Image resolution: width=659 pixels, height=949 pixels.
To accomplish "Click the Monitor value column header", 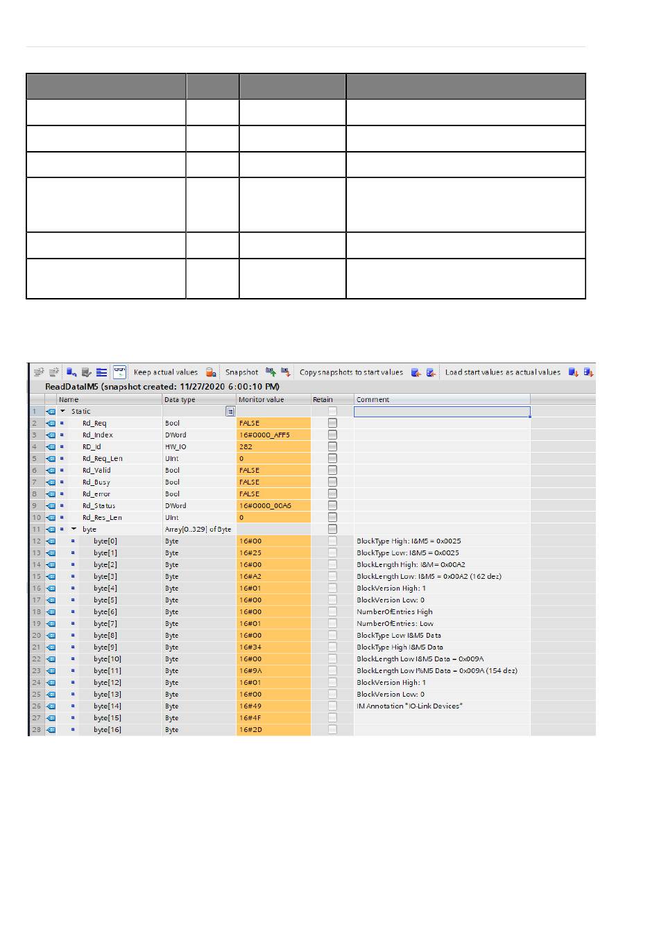I will pos(274,400).
